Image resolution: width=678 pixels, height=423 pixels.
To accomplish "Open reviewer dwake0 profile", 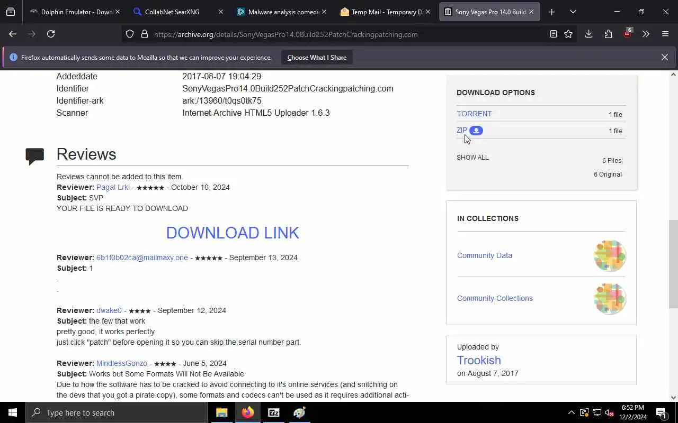I will tap(109, 310).
